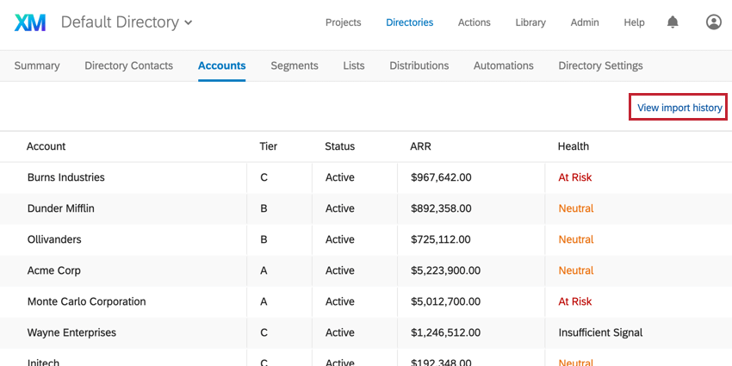This screenshot has width=732, height=366.
Task: Select the Dunder Mifflin account
Action: (x=60, y=208)
